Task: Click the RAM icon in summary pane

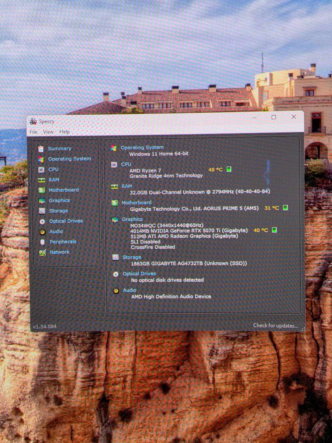Action: pos(114,187)
